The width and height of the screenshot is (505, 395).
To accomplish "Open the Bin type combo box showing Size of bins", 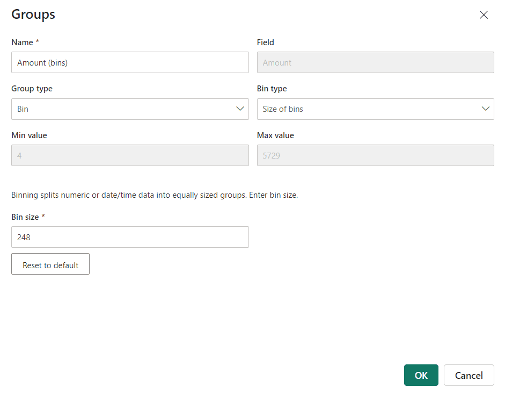I will click(x=376, y=109).
